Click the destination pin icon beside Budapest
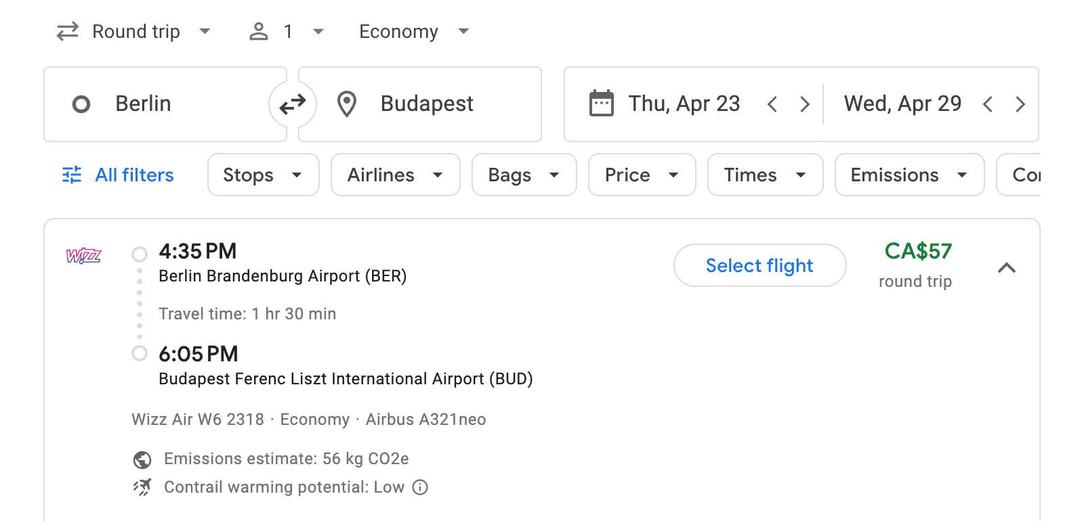1084x521 pixels. pos(347,104)
